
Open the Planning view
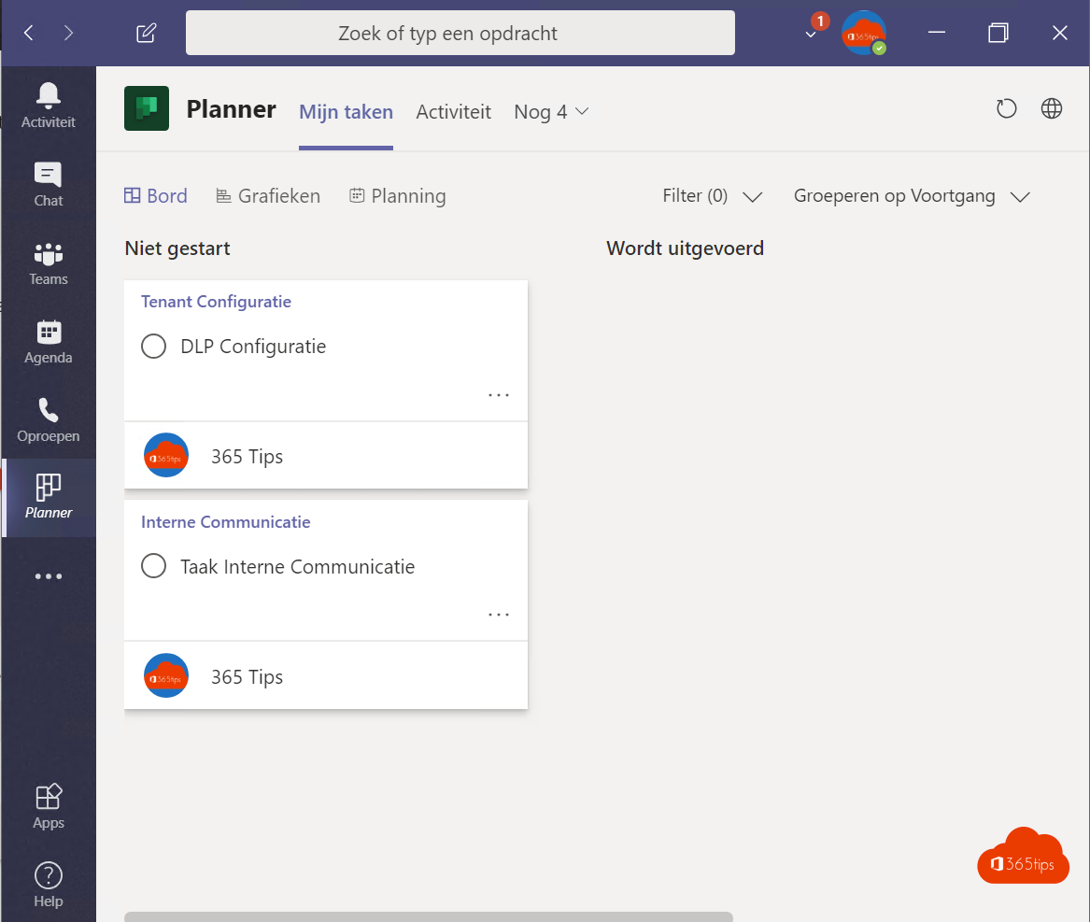397,195
